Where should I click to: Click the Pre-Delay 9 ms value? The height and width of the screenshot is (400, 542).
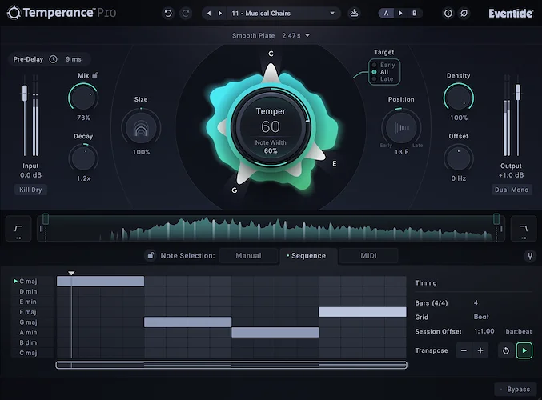(74, 59)
